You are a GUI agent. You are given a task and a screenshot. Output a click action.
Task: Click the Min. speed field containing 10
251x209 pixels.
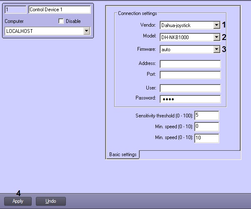(206, 138)
